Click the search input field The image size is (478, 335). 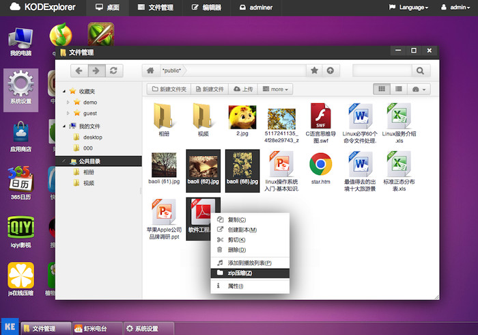point(382,71)
